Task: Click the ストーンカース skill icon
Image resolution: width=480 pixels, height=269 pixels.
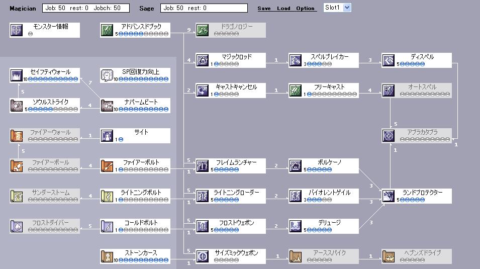Action: (107, 256)
